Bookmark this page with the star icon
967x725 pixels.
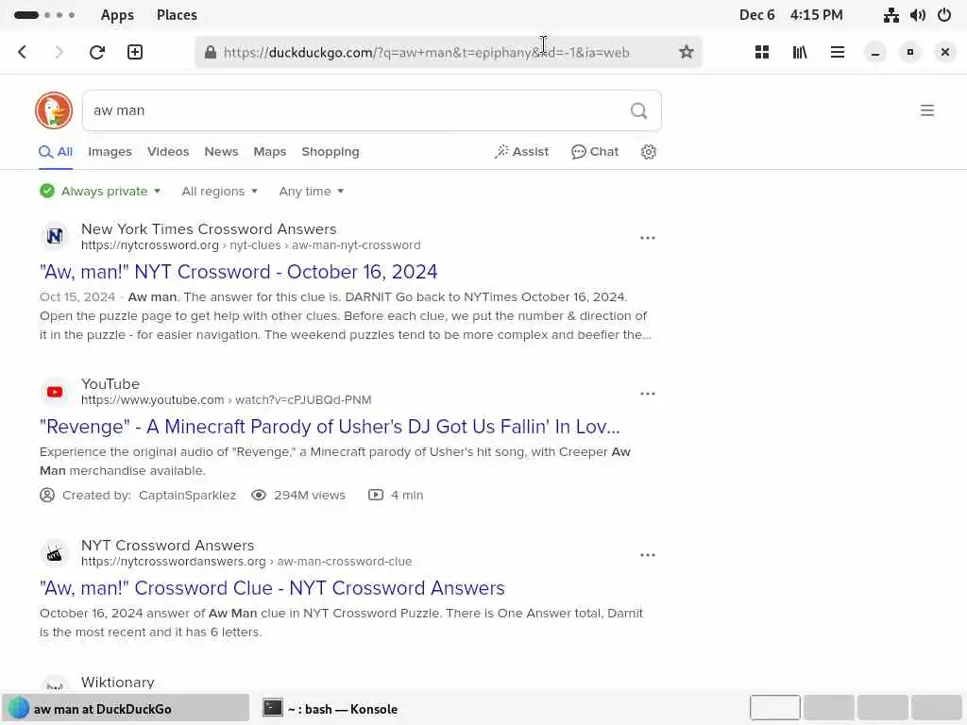pyautogui.click(x=686, y=52)
